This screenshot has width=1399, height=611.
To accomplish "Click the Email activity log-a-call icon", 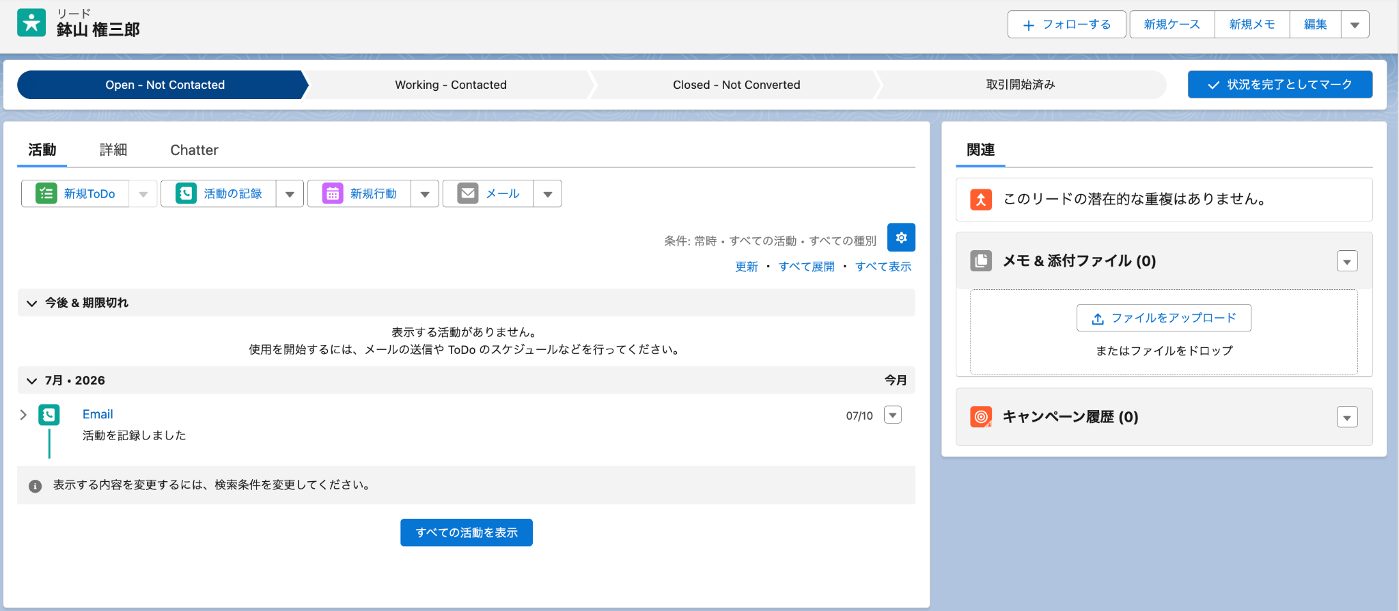I will pyautogui.click(x=49, y=415).
